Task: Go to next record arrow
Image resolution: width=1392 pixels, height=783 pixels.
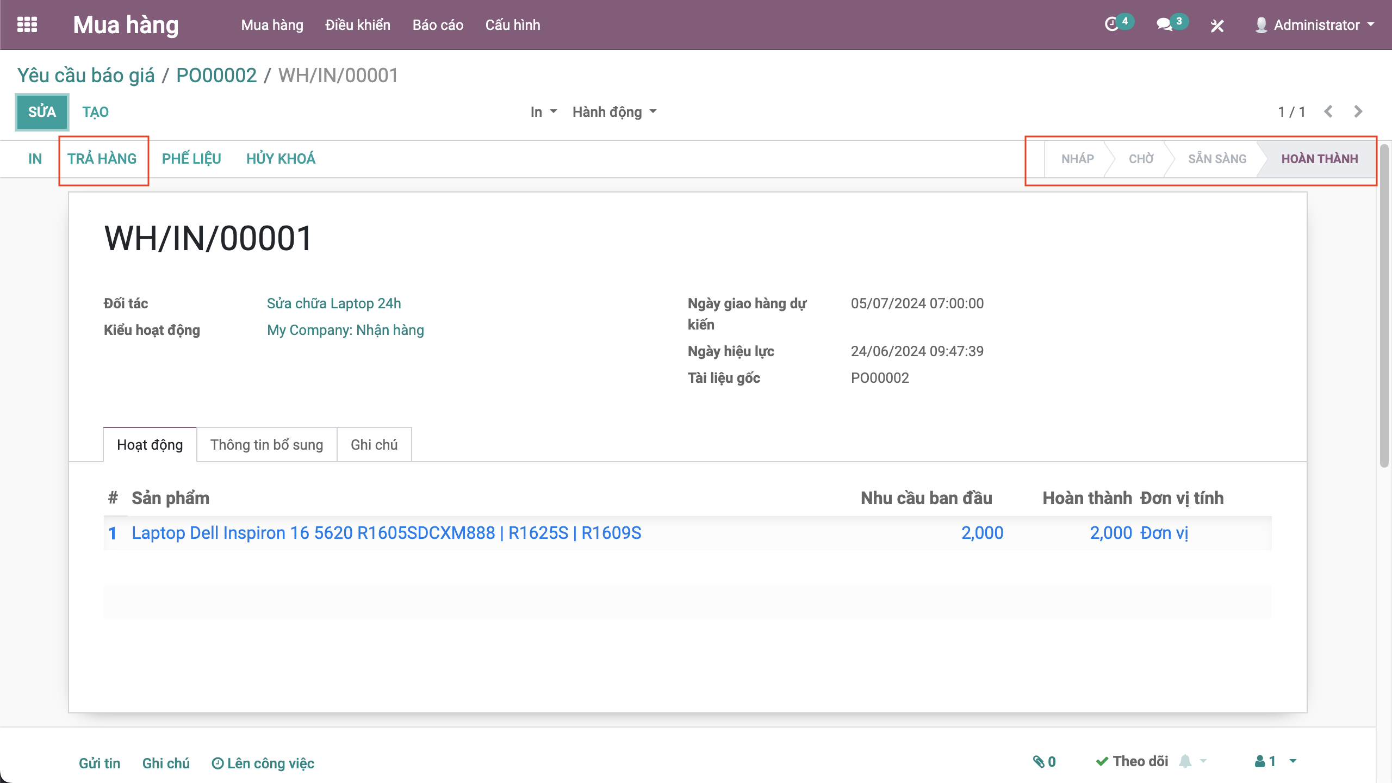Action: (x=1358, y=111)
